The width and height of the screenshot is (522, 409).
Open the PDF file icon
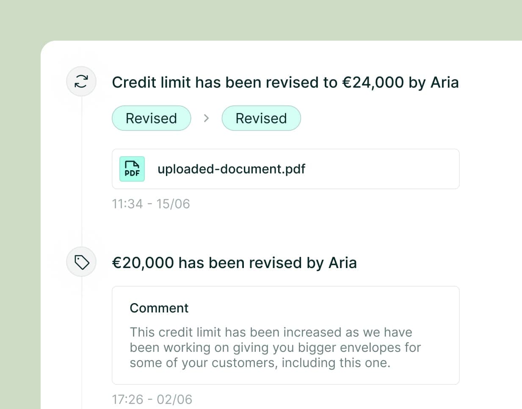click(132, 169)
